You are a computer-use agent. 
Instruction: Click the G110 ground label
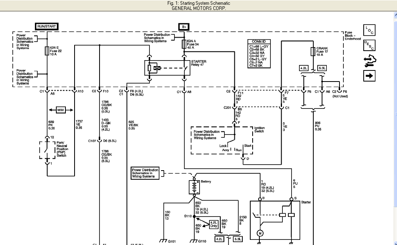(202, 241)
